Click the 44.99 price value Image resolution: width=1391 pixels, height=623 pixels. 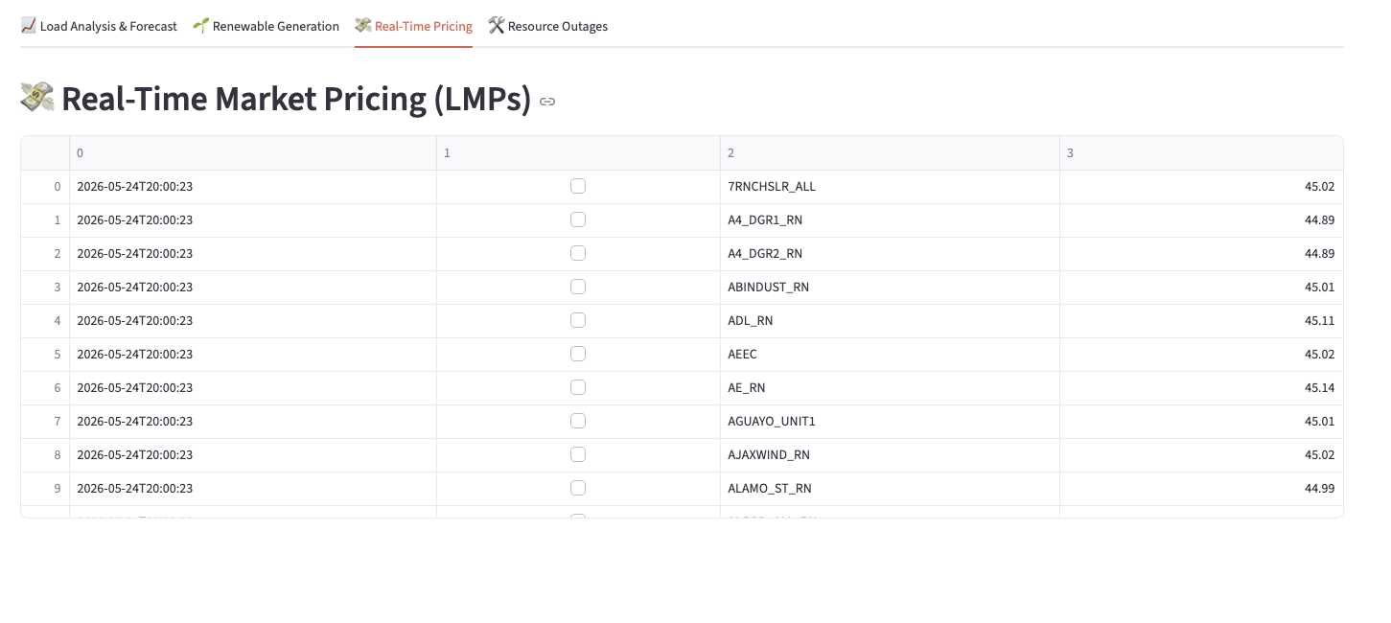click(1319, 489)
